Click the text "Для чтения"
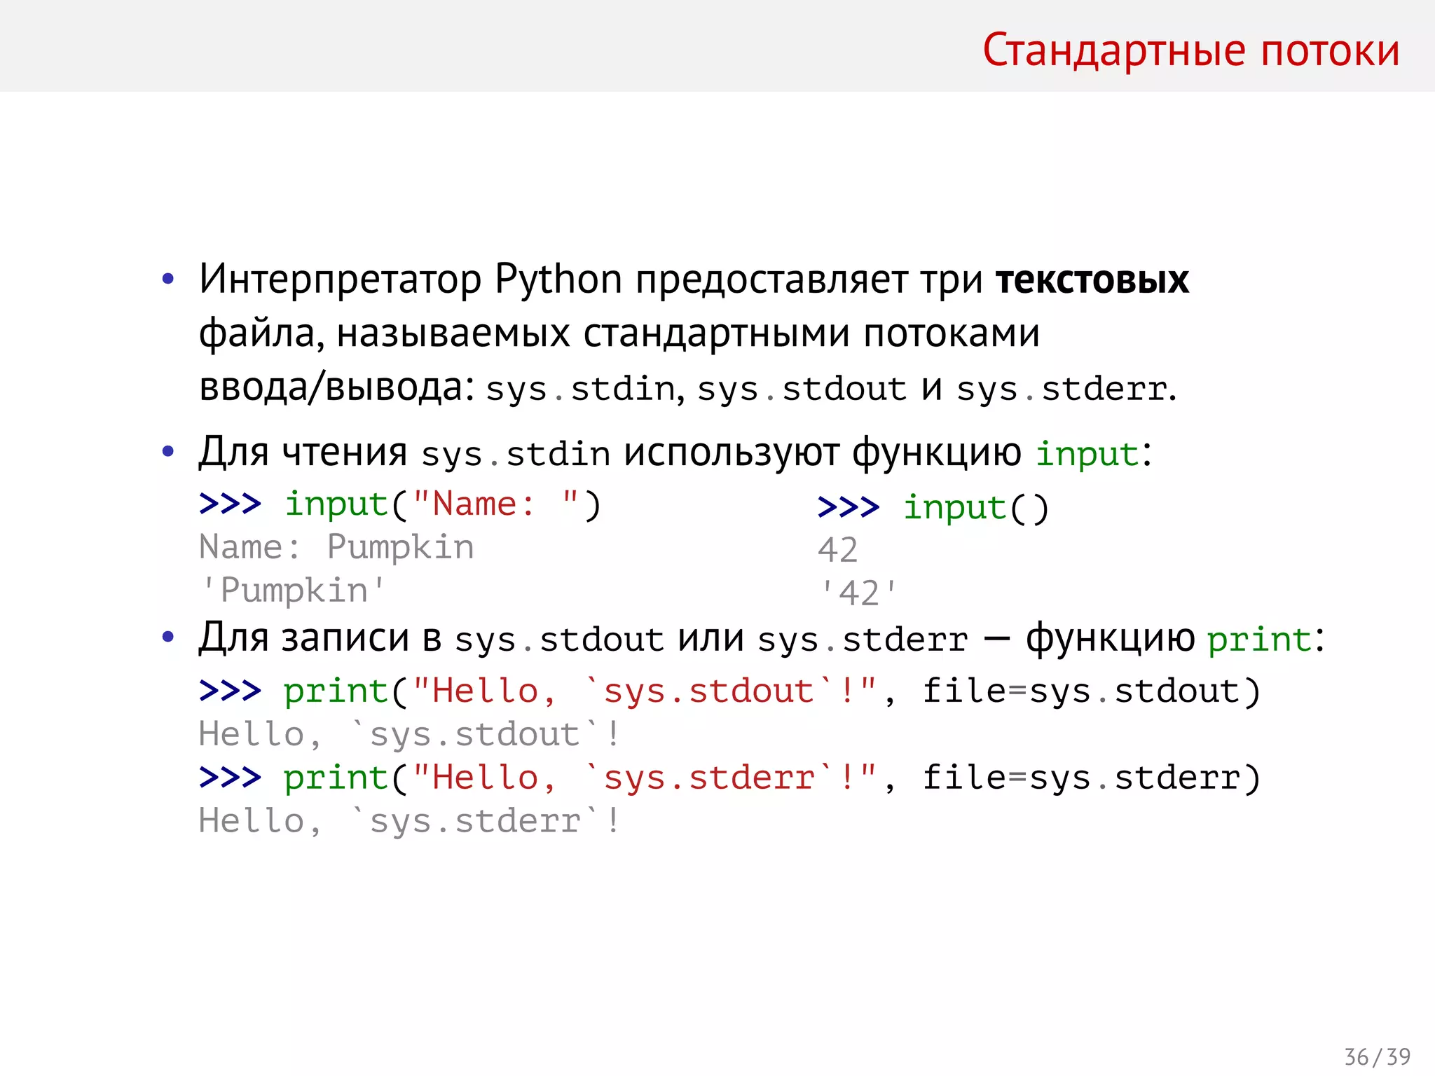Screen dimensions: 1435x1076 pyautogui.click(x=303, y=453)
